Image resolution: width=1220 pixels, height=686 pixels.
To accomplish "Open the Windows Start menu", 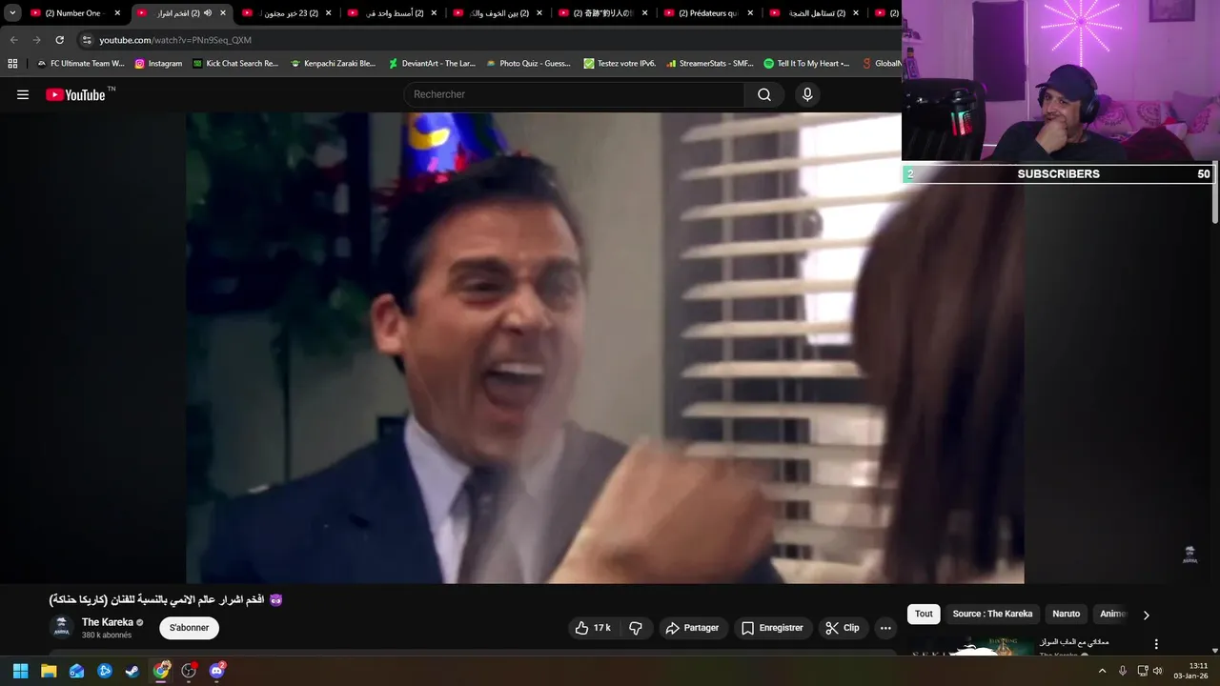I will [20, 671].
